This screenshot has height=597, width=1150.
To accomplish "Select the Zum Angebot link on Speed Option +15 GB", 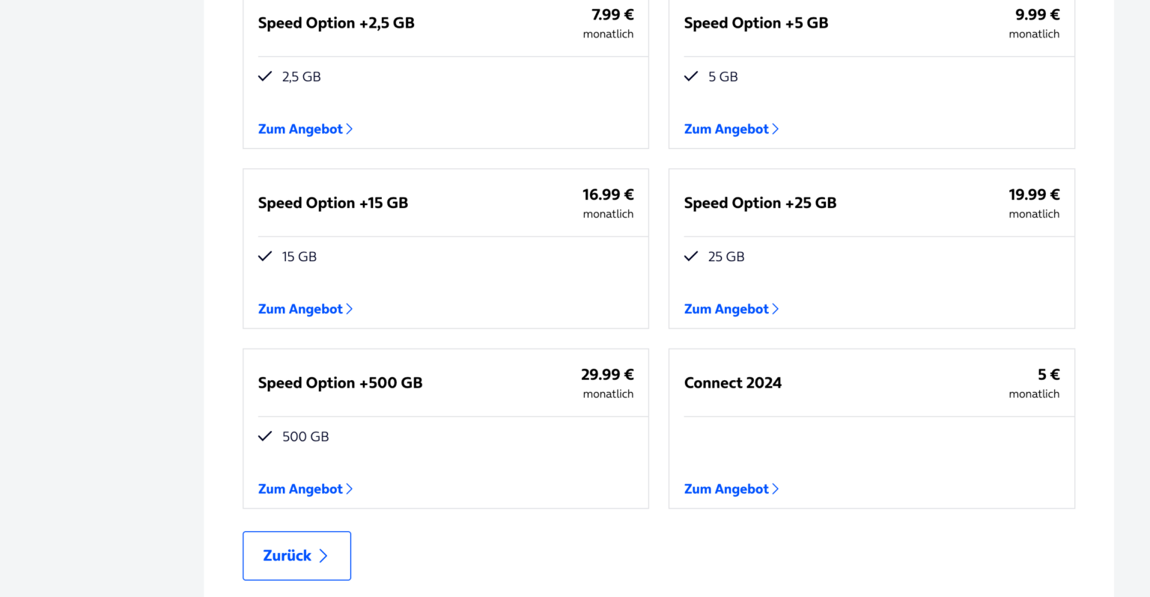I will point(300,309).
